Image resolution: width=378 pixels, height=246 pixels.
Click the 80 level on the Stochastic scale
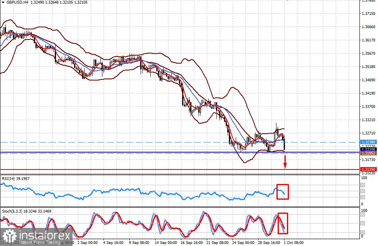click(x=363, y=215)
